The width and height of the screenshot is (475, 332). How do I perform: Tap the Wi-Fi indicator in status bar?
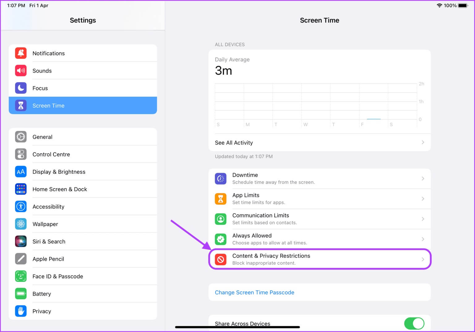click(x=439, y=6)
